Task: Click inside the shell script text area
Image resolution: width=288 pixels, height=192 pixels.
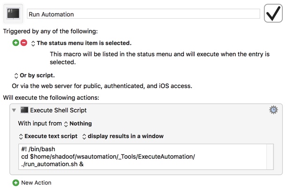Action: (x=143, y=157)
